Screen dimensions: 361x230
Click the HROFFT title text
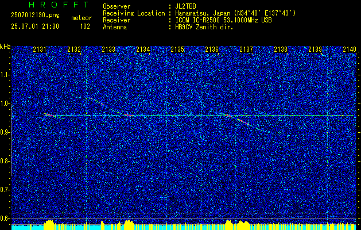click(59, 5)
